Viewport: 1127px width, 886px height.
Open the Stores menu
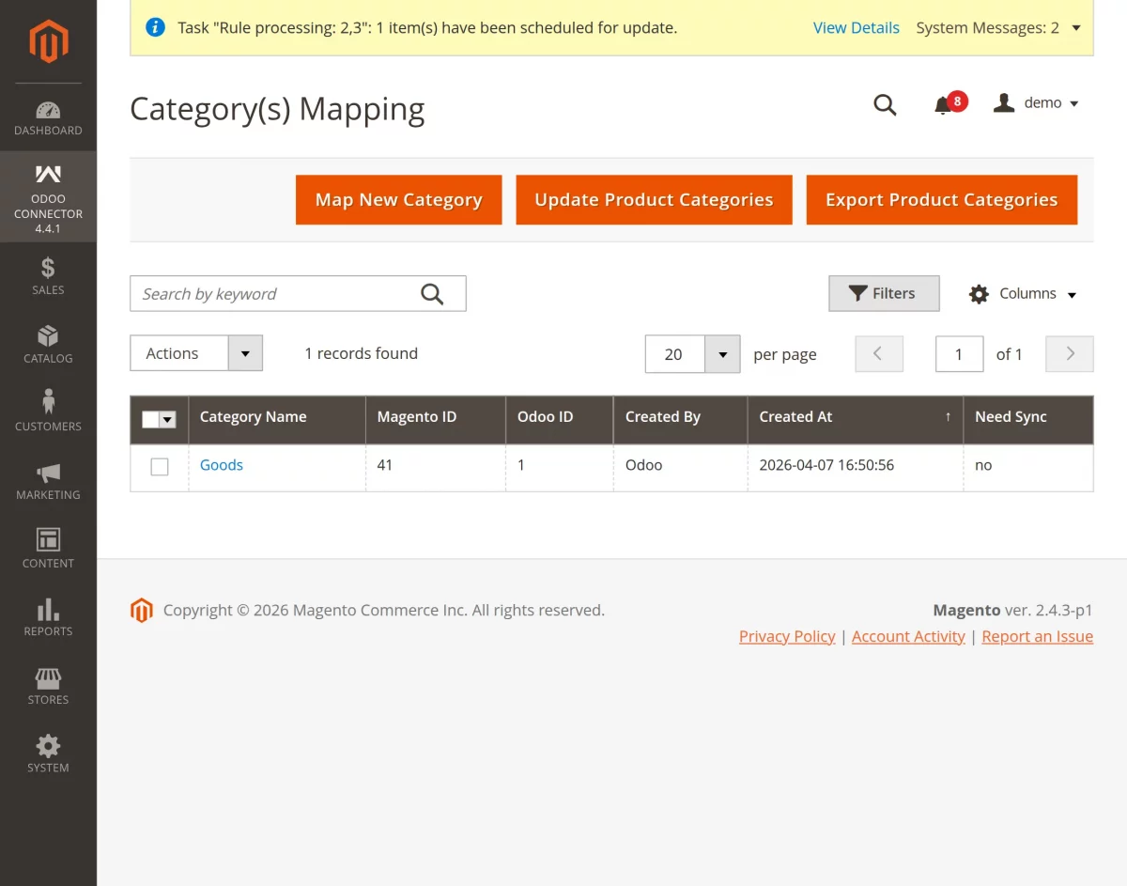point(48,686)
